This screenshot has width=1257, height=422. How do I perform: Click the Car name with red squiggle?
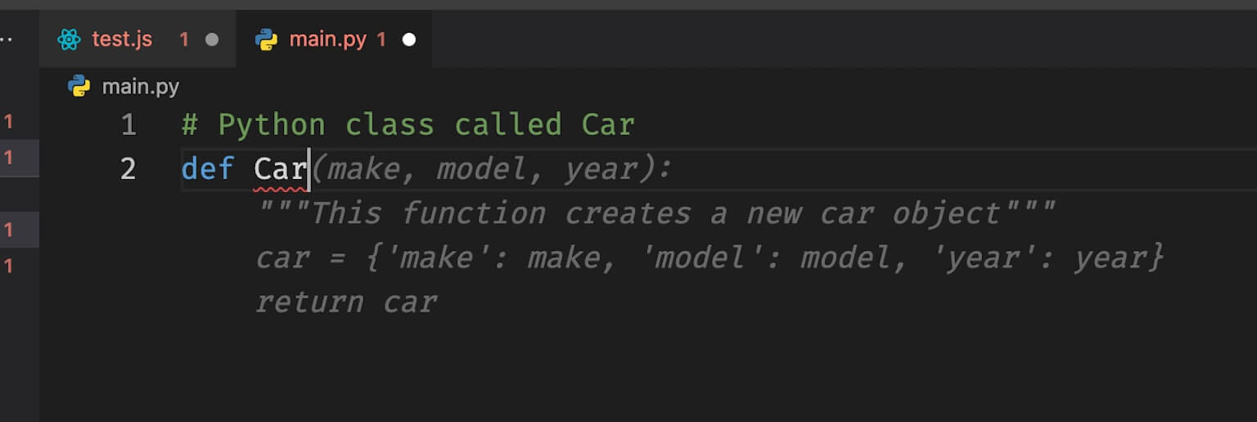click(x=280, y=169)
